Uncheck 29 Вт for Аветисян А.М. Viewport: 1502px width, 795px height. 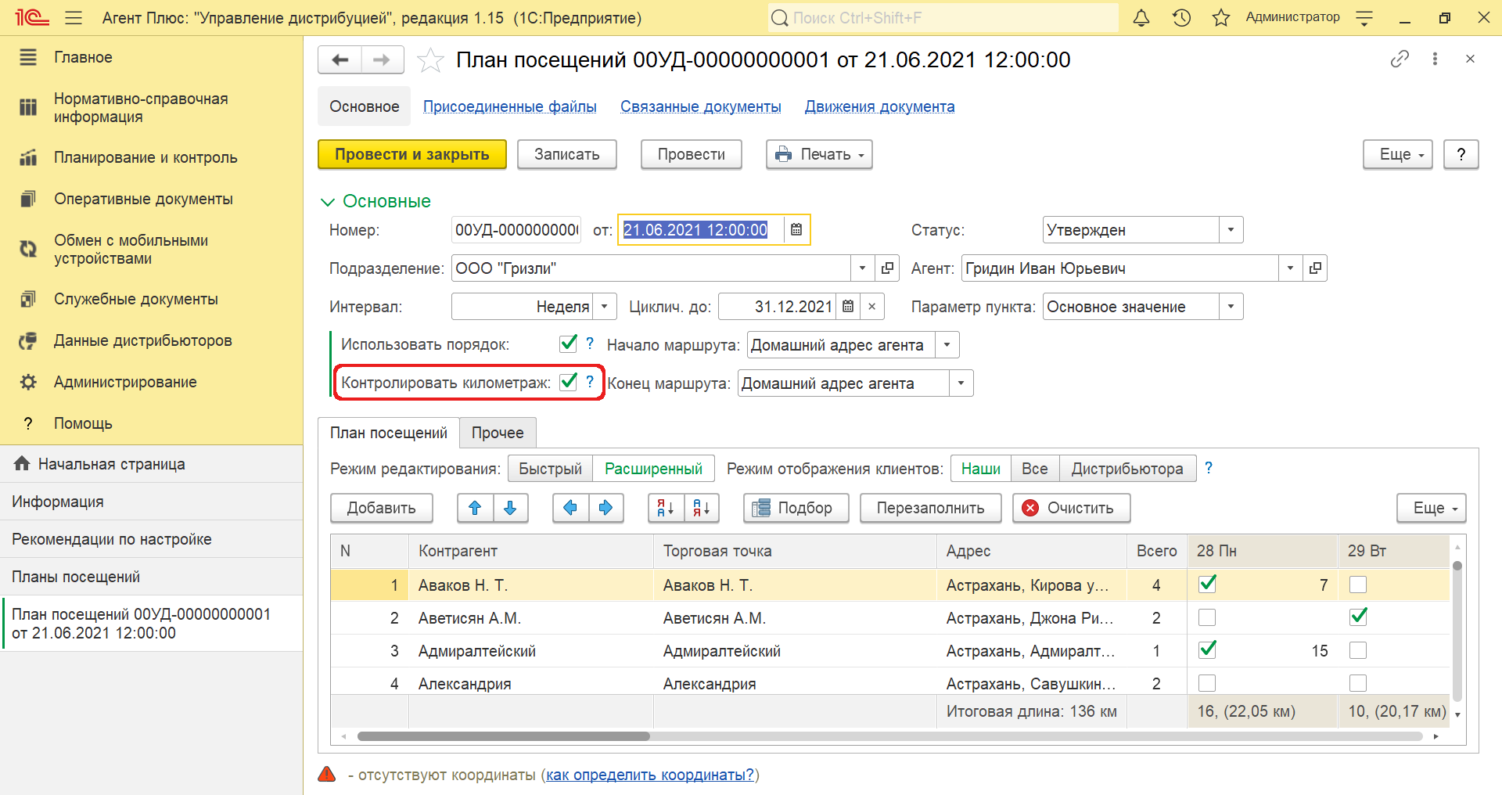[x=1358, y=617]
